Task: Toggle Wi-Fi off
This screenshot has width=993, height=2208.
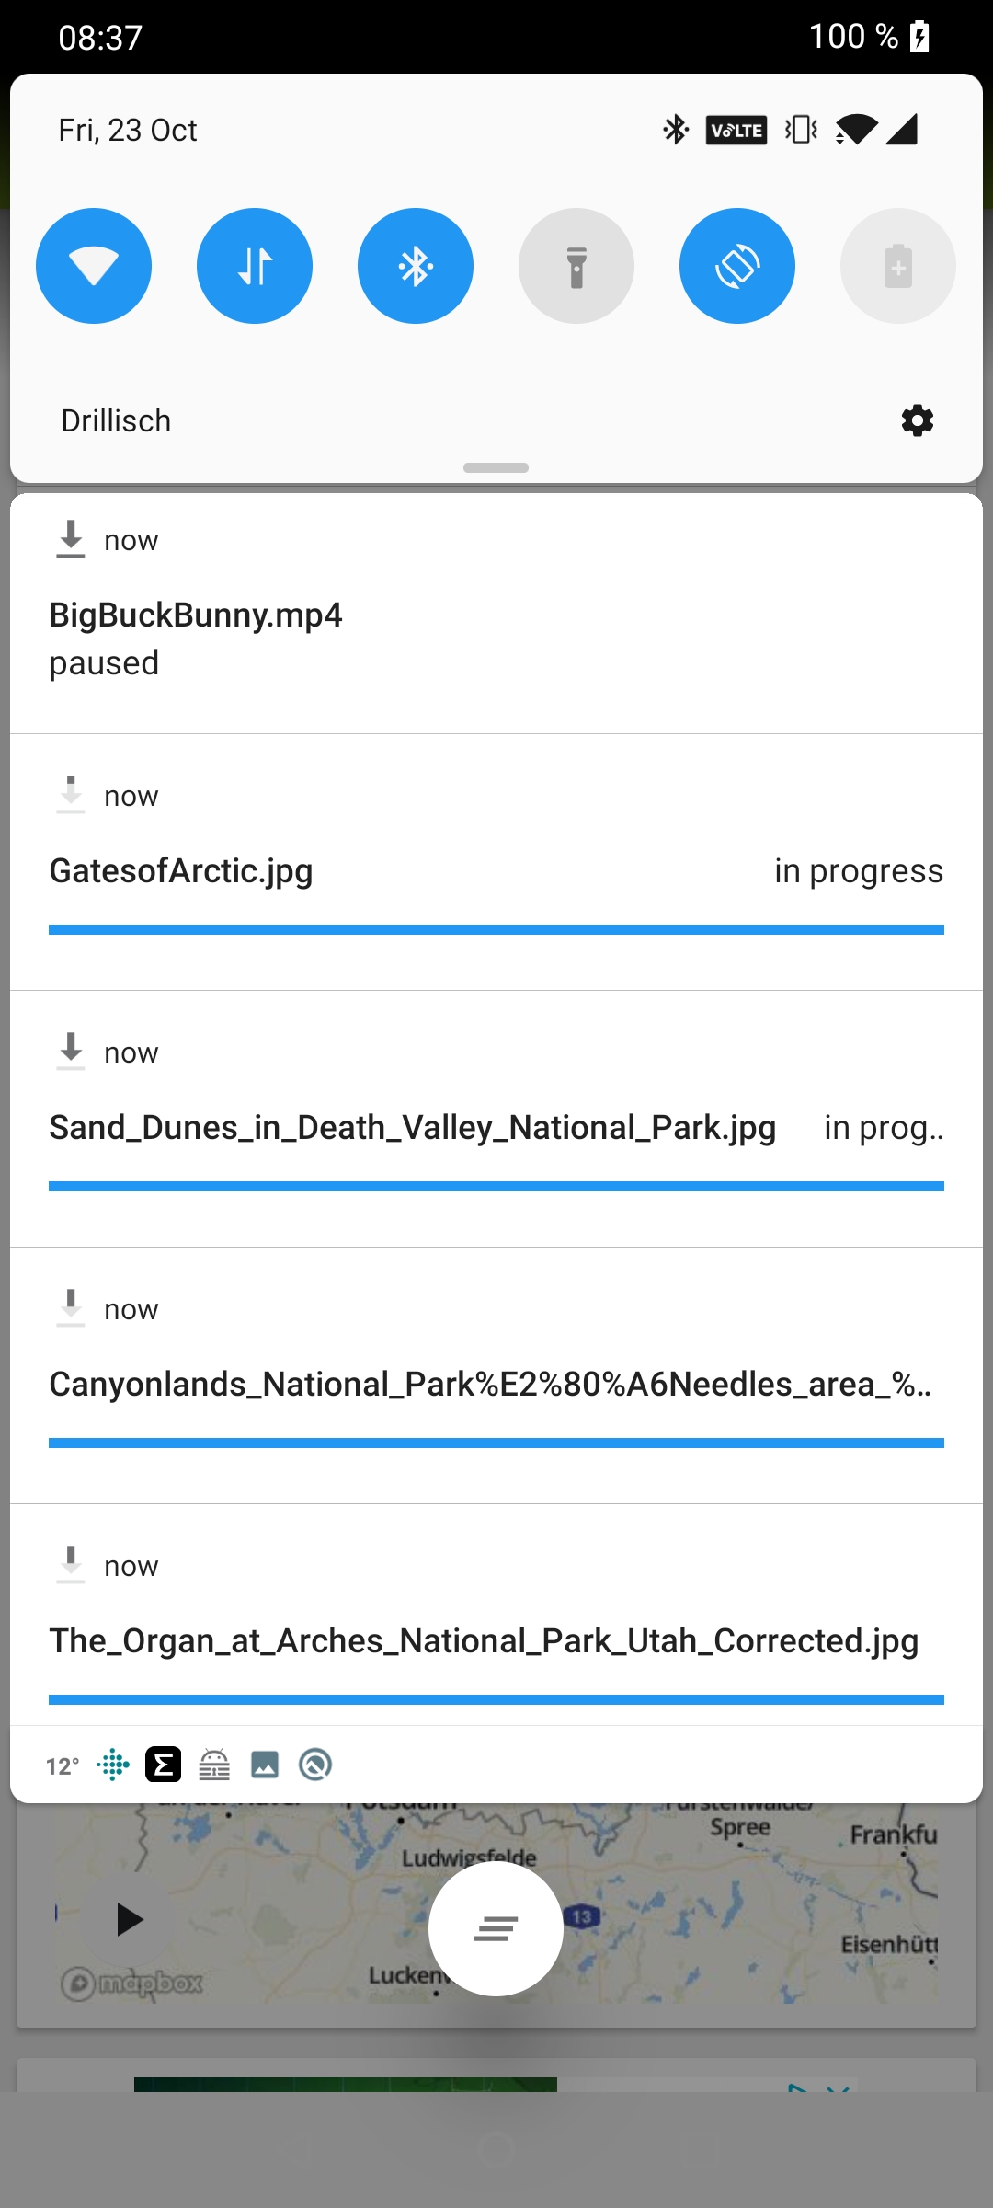Action: pos(93,265)
